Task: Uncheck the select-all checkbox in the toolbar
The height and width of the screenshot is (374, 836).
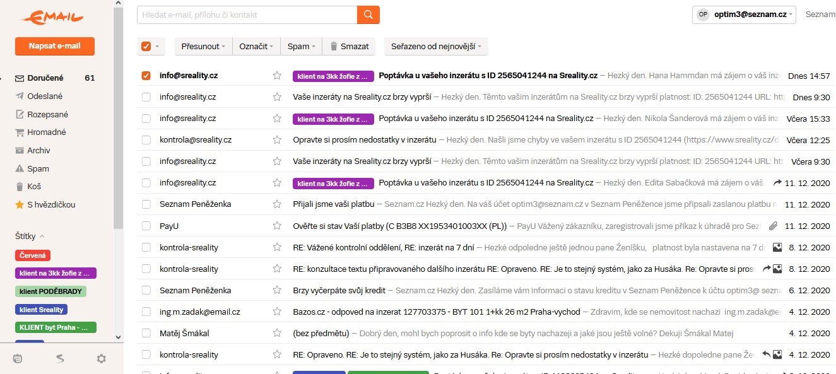Action: (146, 46)
